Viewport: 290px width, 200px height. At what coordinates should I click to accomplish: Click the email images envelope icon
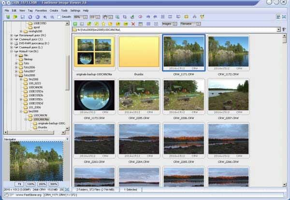(x=186, y=17)
